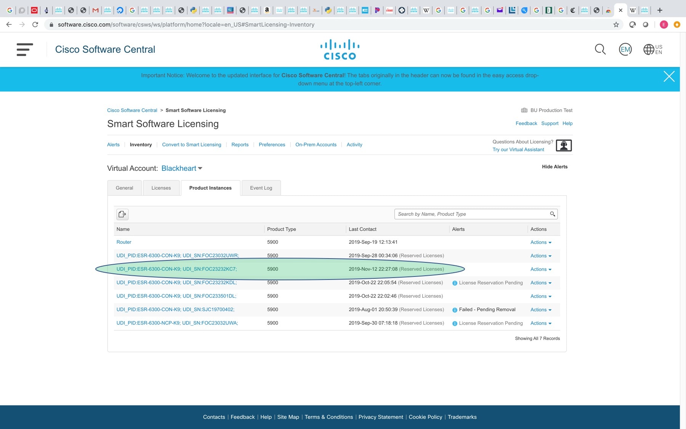Open Actions dropdown for FOC23232KC7 row

pos(541,269)
